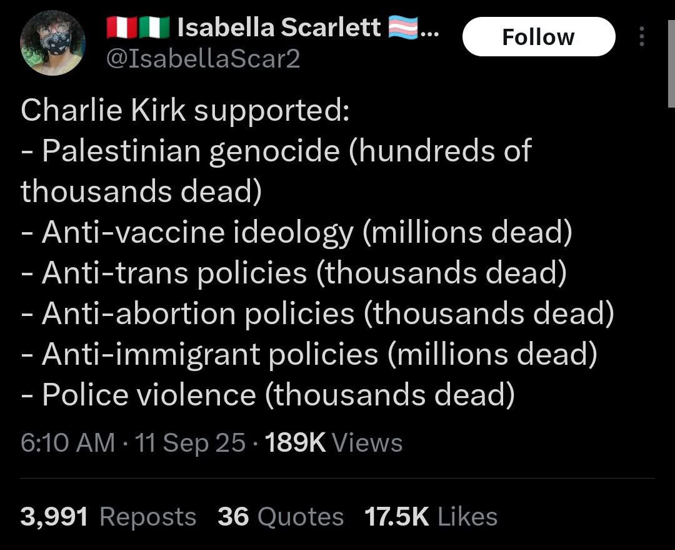Open the three-dot more options menu

coord(642,37)
